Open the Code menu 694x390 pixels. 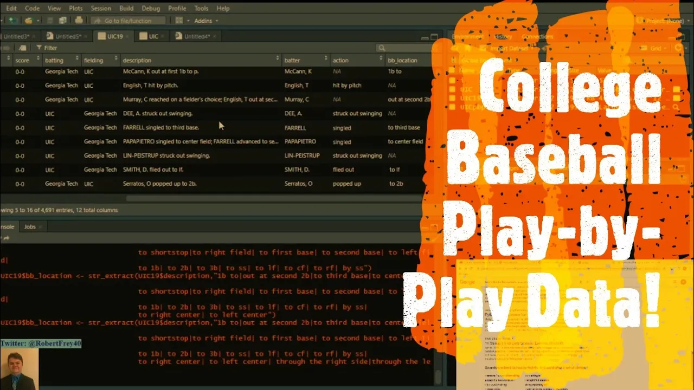coord(32,8)
